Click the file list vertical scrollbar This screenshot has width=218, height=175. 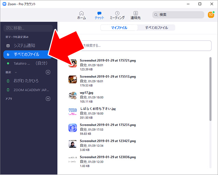[210, 89]
